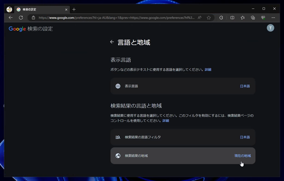Click the earth icon in 検索結果の地域 row
284x181 pixels.
pyautogui.click(x=118, y=156)
